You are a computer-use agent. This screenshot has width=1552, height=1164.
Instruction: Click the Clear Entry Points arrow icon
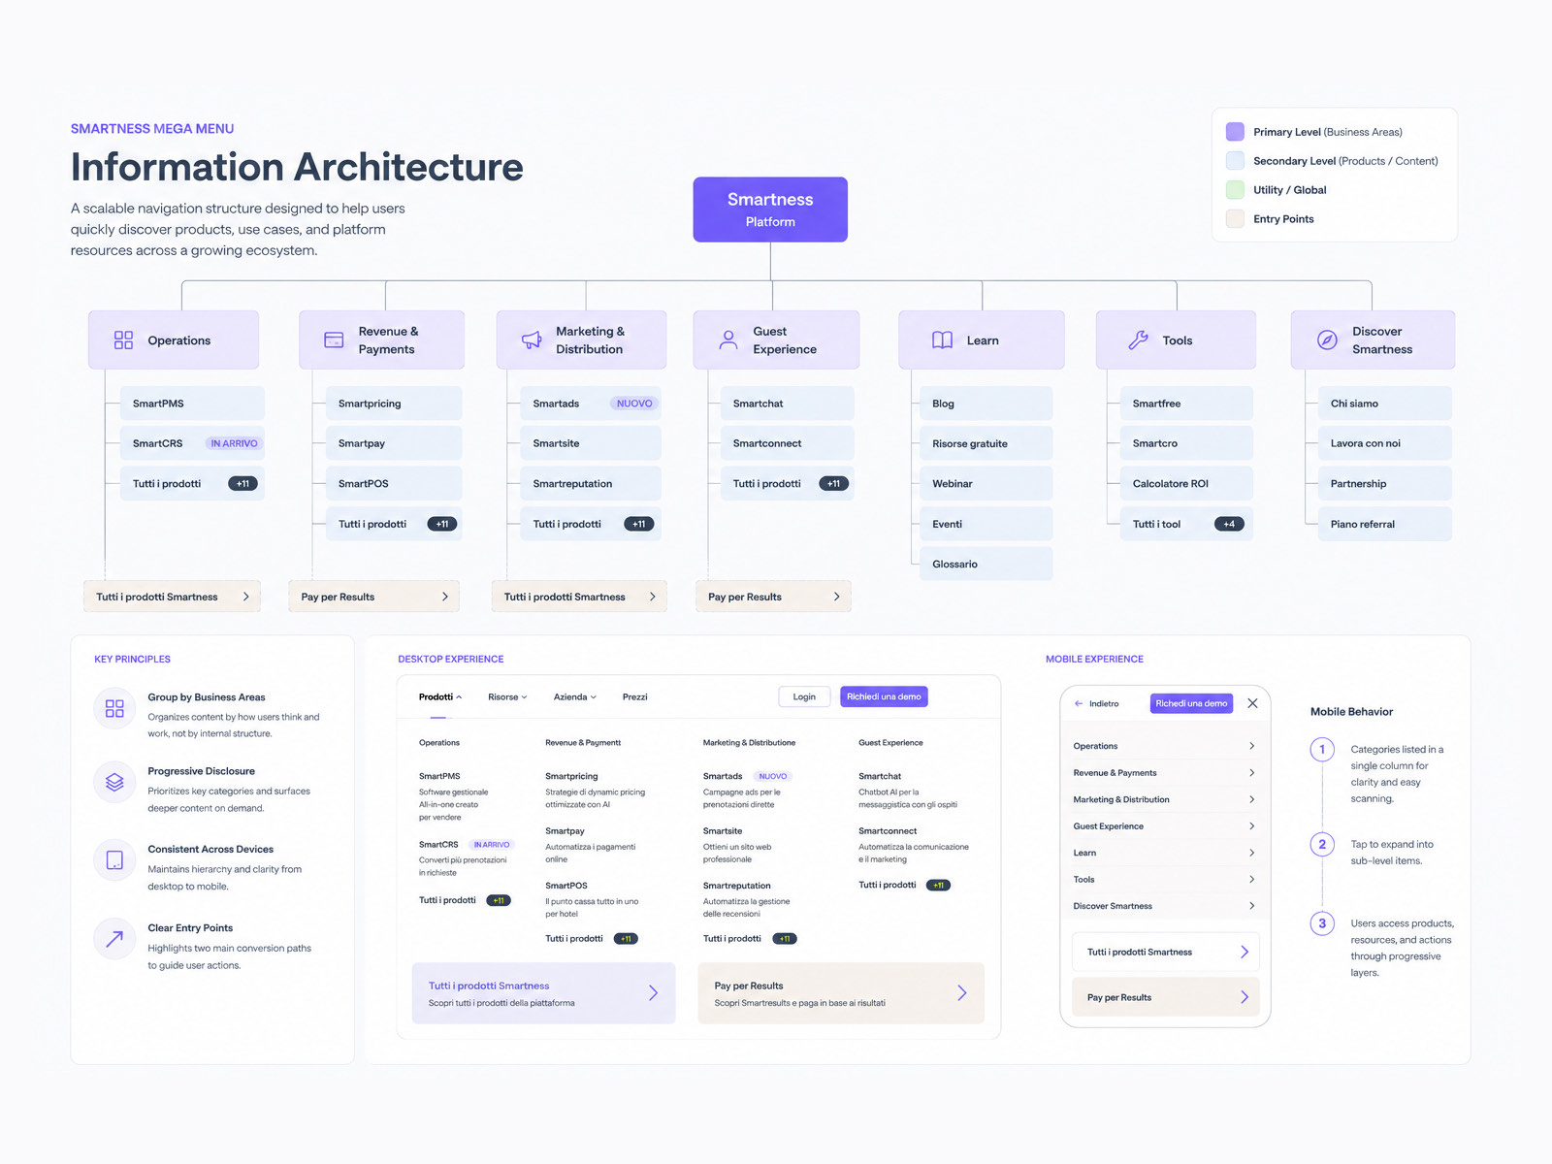[114, 939]
